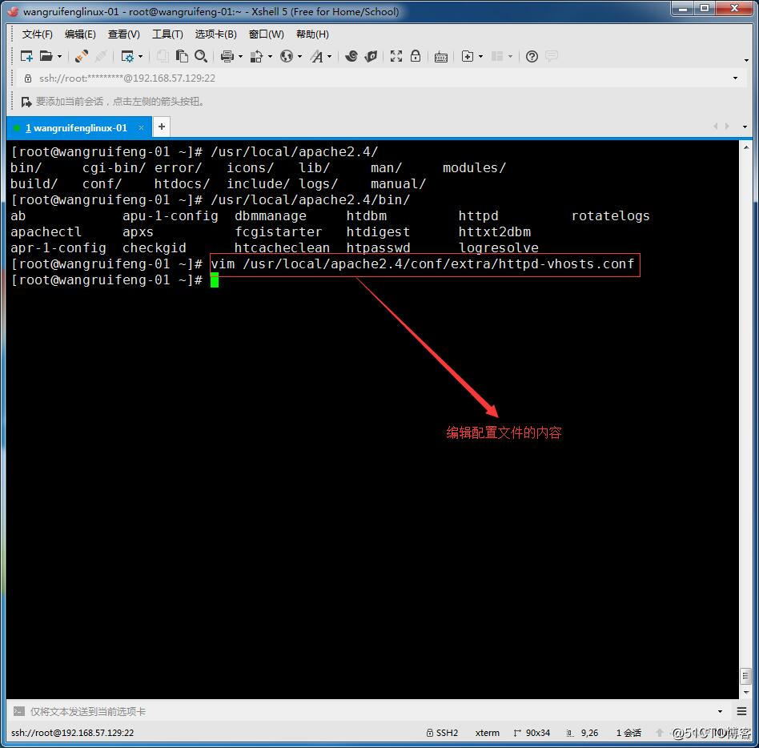Expand the New tab dropdown arrow
This screenshot has height=748, width=759.
[x=480, y=57]
